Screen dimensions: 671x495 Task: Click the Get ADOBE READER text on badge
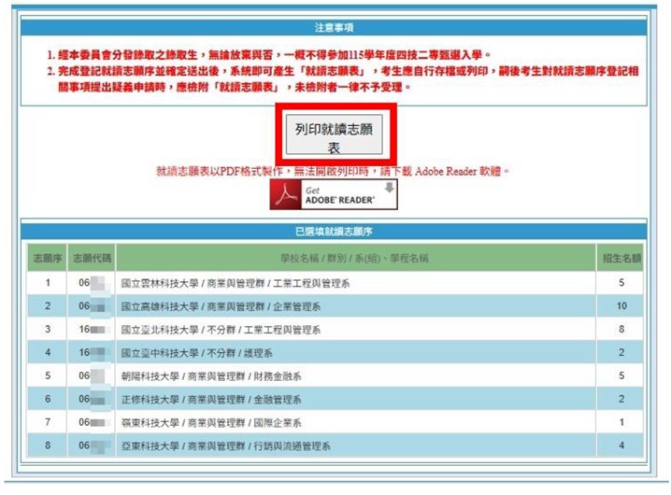tap(337, 194)
